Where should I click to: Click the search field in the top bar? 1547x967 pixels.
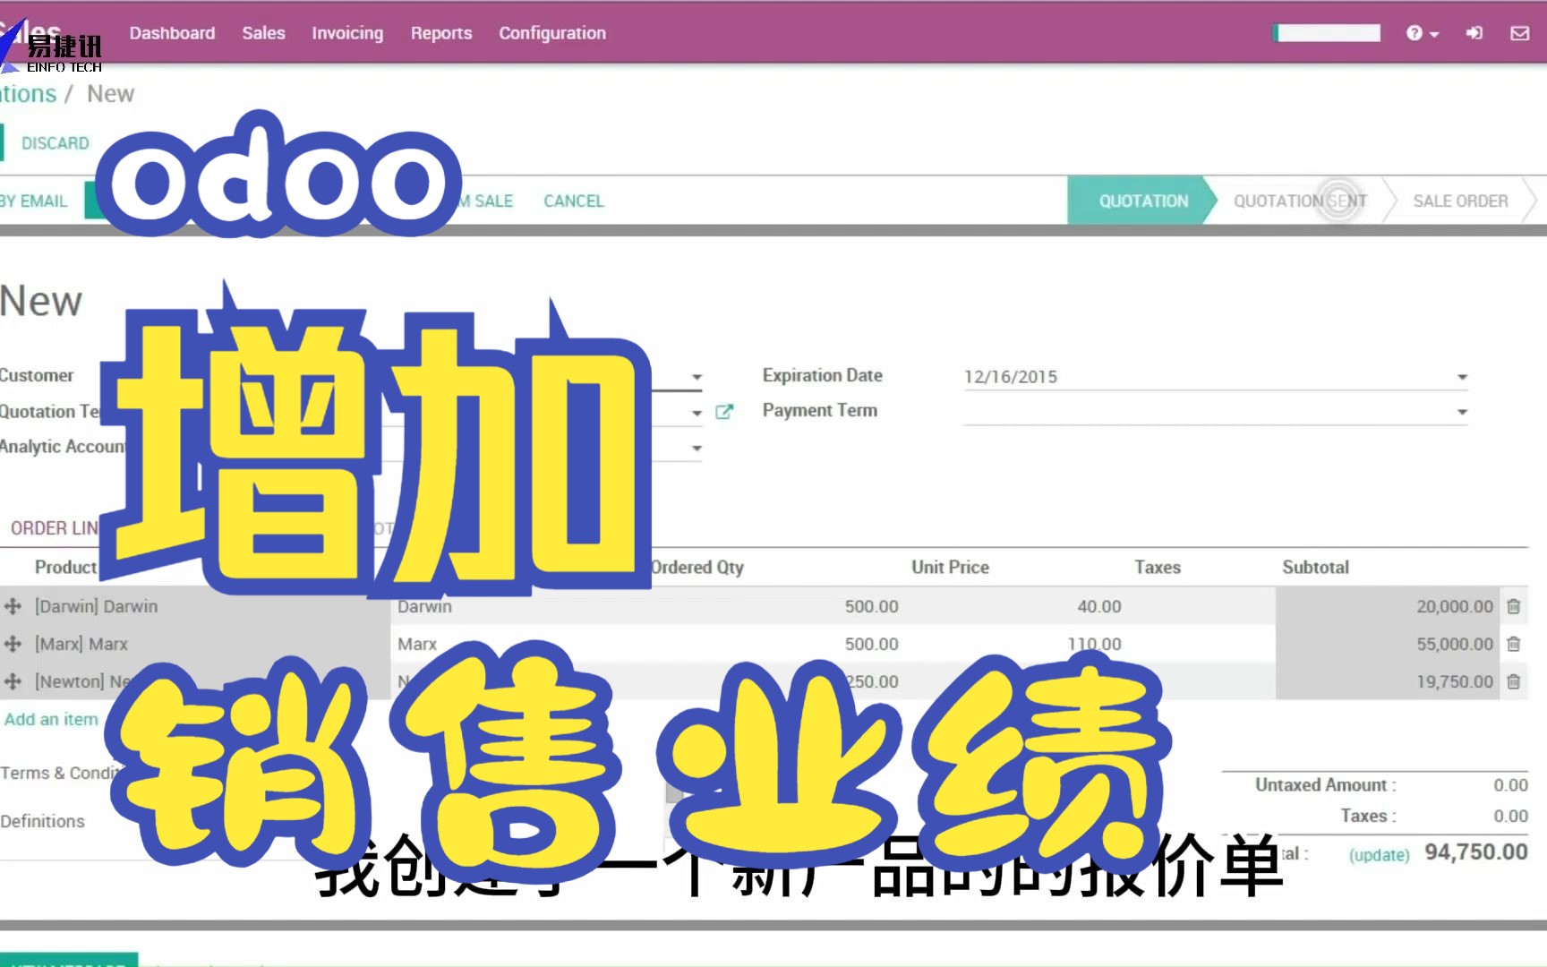point(1326,32)
